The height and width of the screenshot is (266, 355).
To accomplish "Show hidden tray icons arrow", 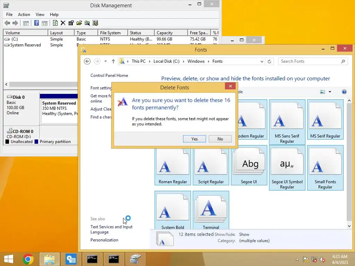I will point(297,259).
